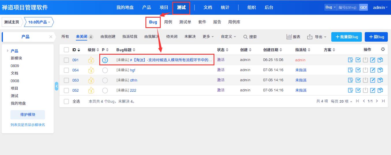Open the 10.0的产品 product selector
Screen dimensions: 391x155
coord(39,22)
